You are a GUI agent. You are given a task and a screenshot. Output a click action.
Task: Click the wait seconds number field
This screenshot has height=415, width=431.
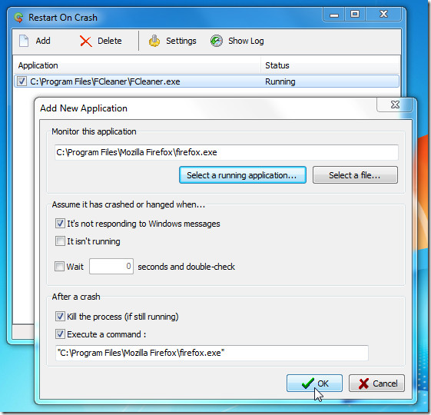tap(111, 266)
